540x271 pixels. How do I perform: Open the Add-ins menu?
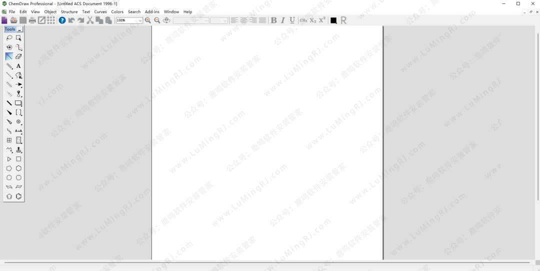click(x=152, y=11)
